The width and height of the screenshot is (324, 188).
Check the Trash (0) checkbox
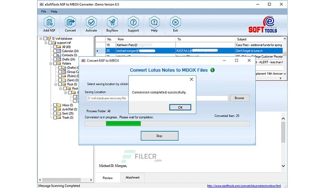pos(55,117)
